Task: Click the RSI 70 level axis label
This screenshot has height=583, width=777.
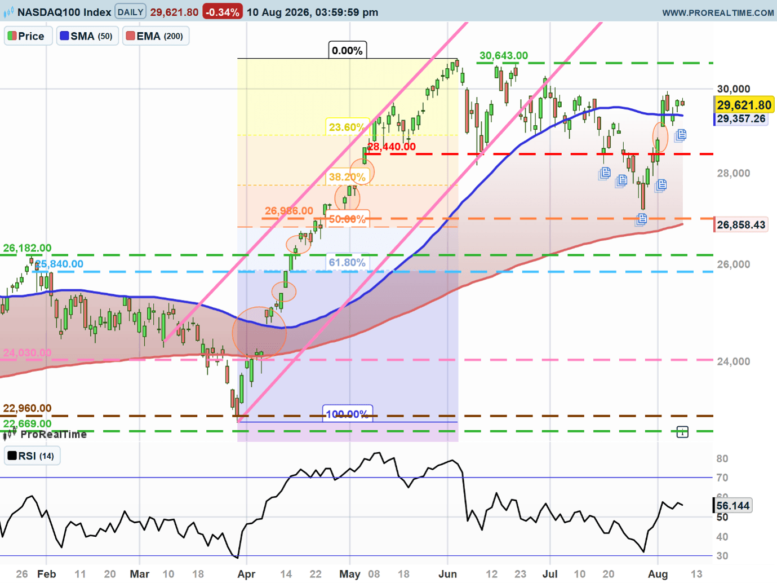Action: point(722,478)
